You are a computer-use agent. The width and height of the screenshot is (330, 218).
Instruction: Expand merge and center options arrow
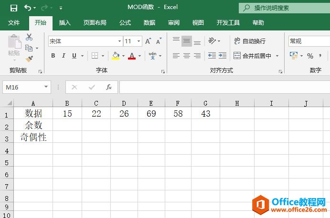point(277,56)
